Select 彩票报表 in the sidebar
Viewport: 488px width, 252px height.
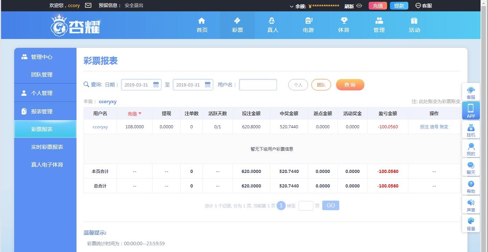[45, 129]
